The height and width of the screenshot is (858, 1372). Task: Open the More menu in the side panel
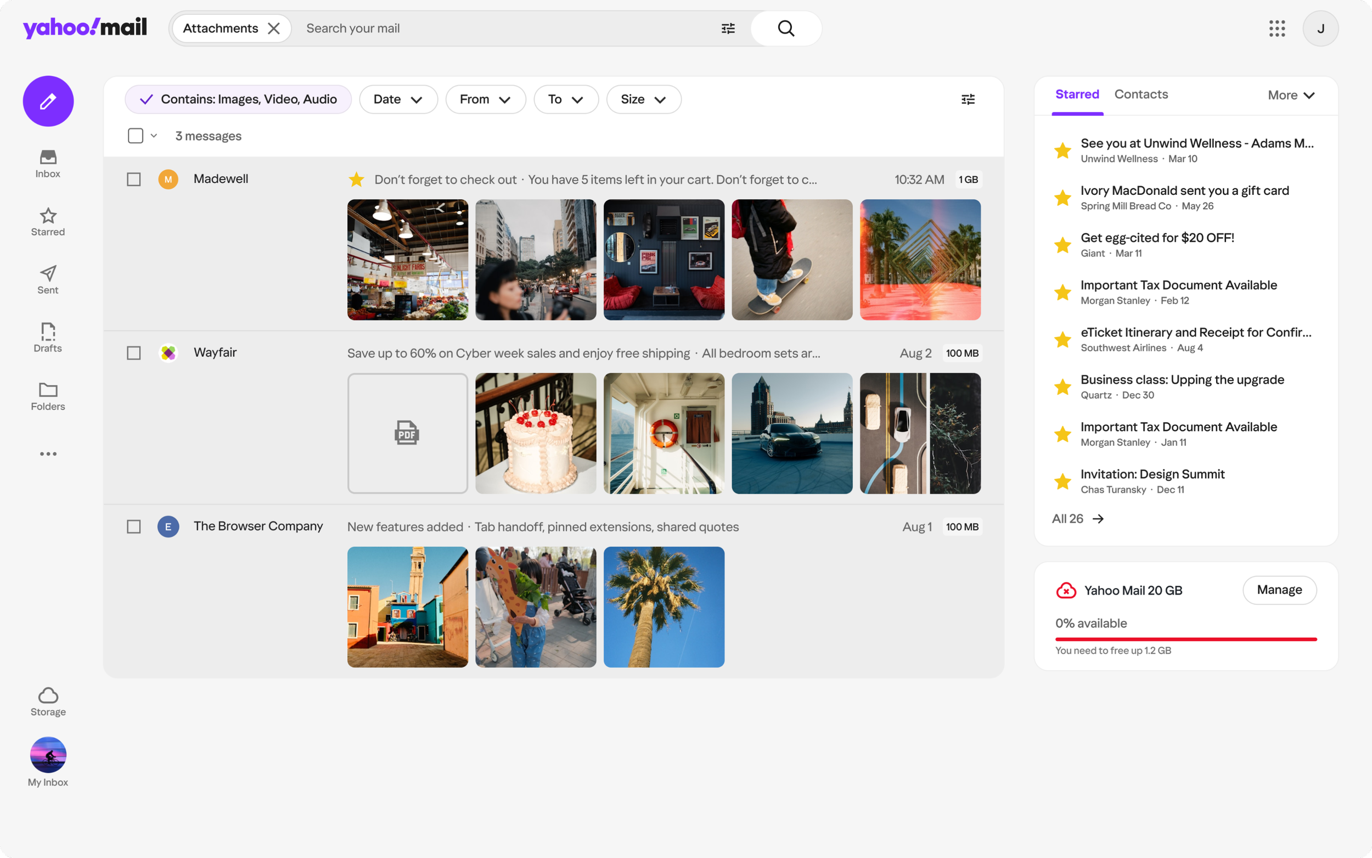pyautogui.click(x=1291, y=95)
